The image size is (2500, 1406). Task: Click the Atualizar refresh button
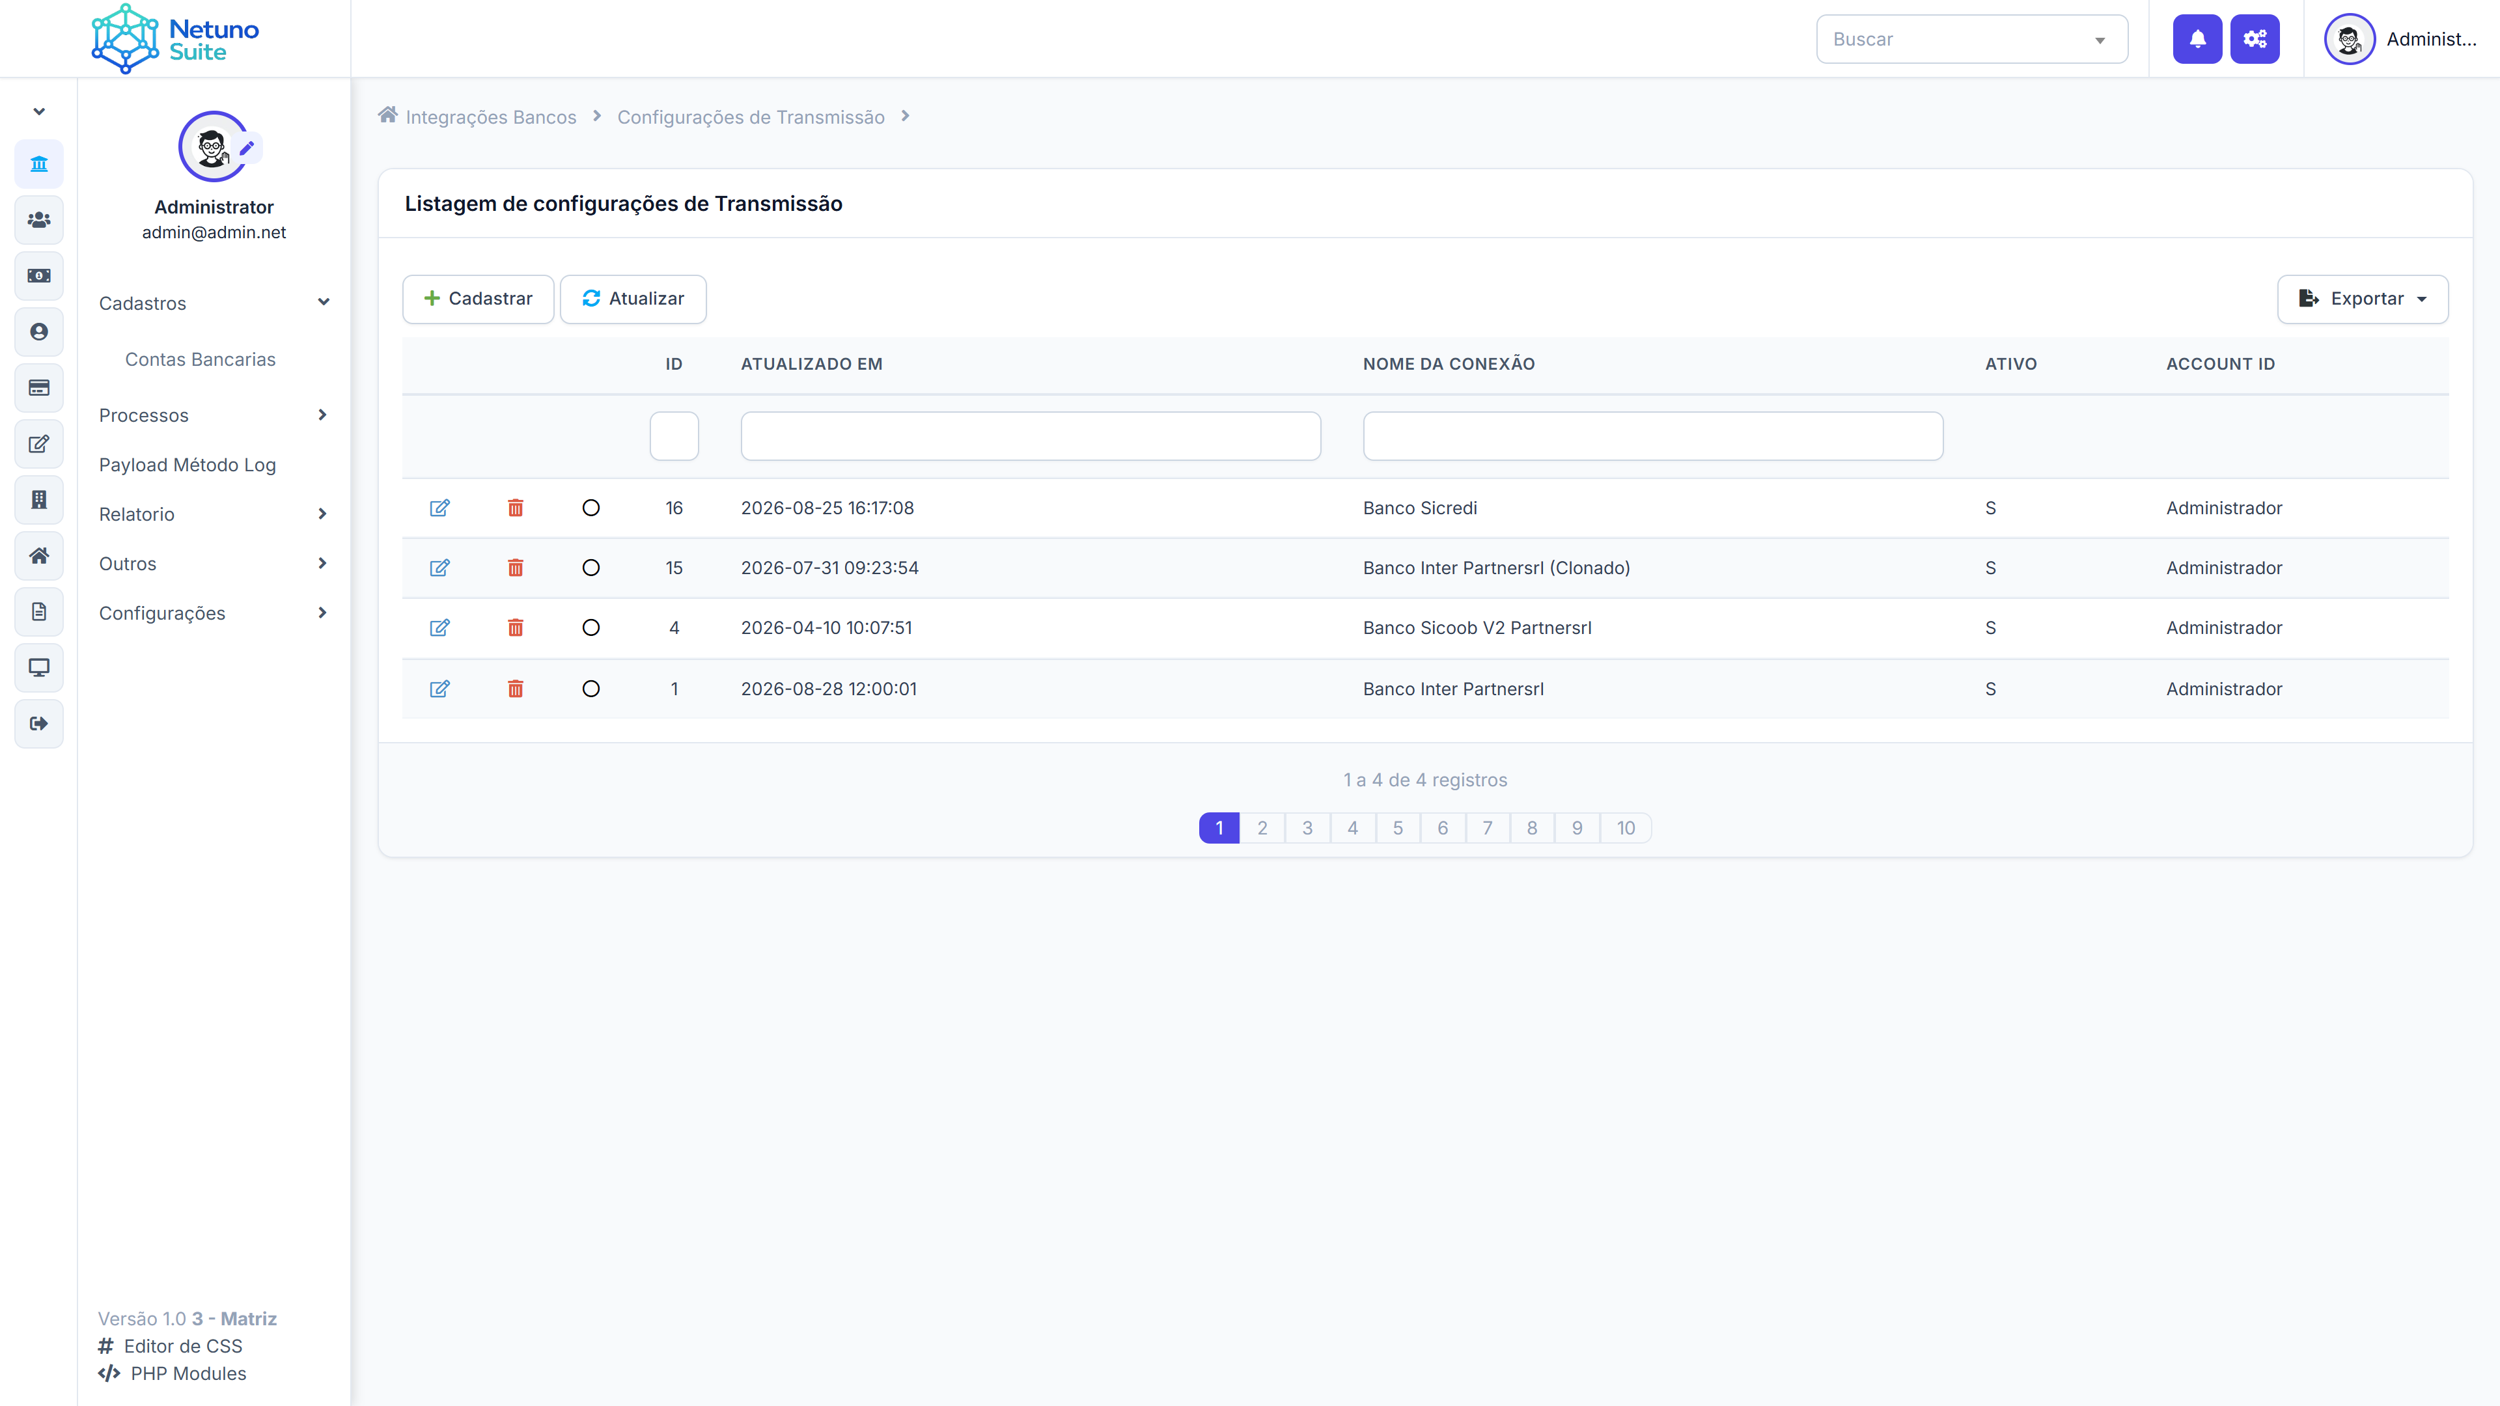click(x=633, y=299)
